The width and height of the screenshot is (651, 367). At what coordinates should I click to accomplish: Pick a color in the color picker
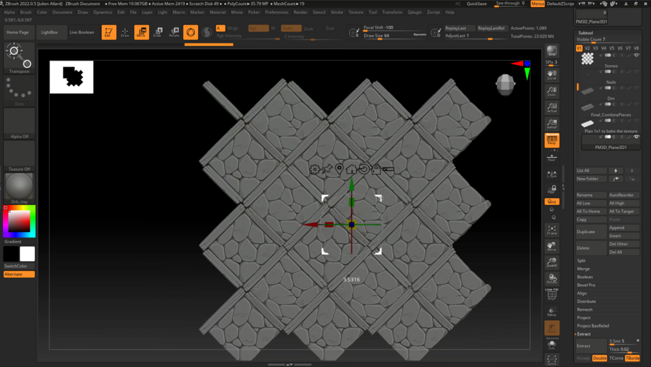point(19,221)
